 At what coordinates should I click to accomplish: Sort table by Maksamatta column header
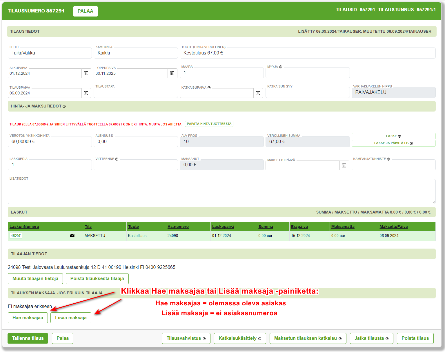343,227
